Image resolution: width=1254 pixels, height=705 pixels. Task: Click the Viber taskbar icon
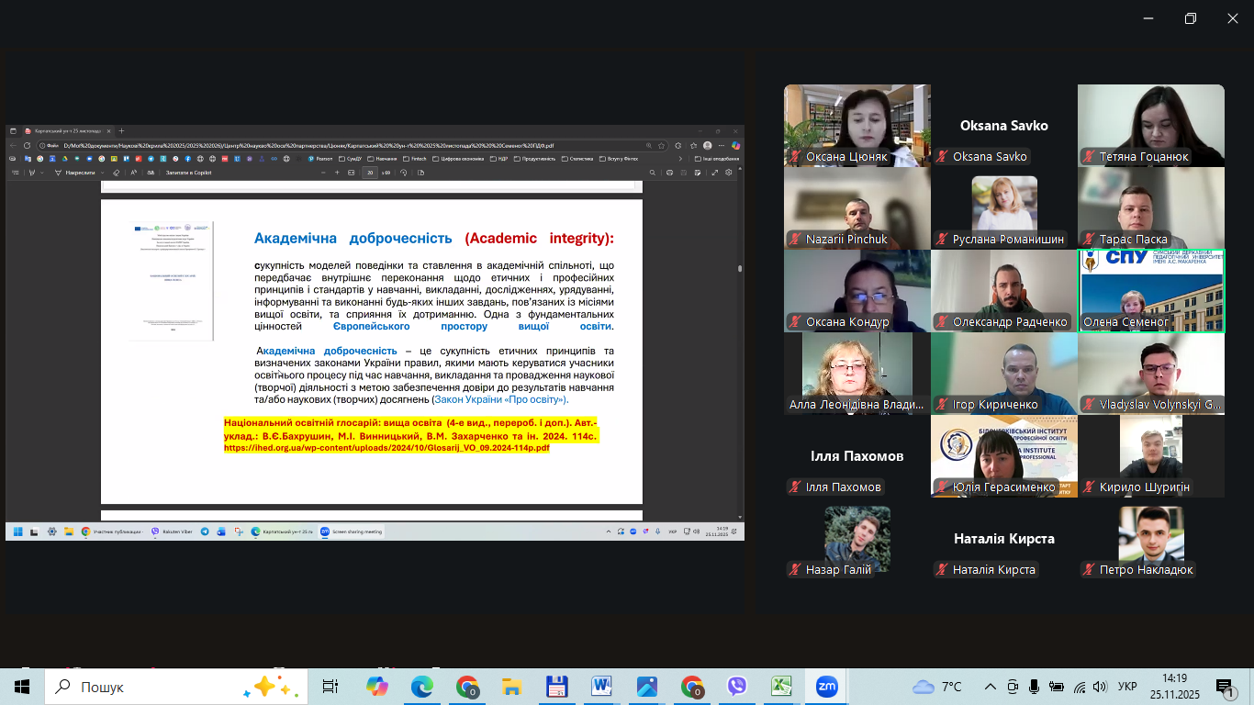736,687
